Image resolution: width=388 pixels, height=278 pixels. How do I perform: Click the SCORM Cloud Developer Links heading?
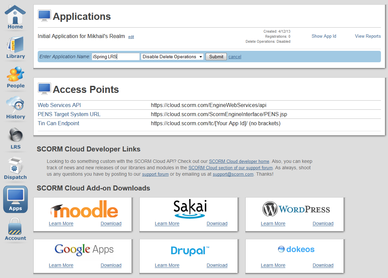click(89, 149)
